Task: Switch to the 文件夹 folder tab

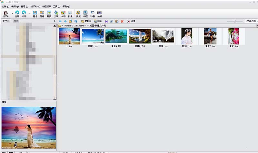Action: 6,21
